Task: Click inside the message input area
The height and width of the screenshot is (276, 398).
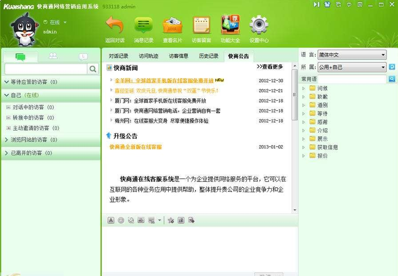Action: pyautogui.click(x=200, y=249)
